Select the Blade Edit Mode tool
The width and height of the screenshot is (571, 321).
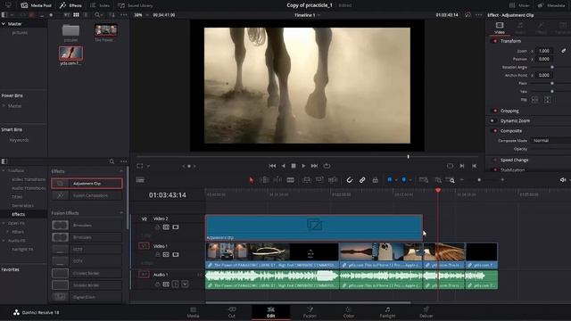[290, 180]
